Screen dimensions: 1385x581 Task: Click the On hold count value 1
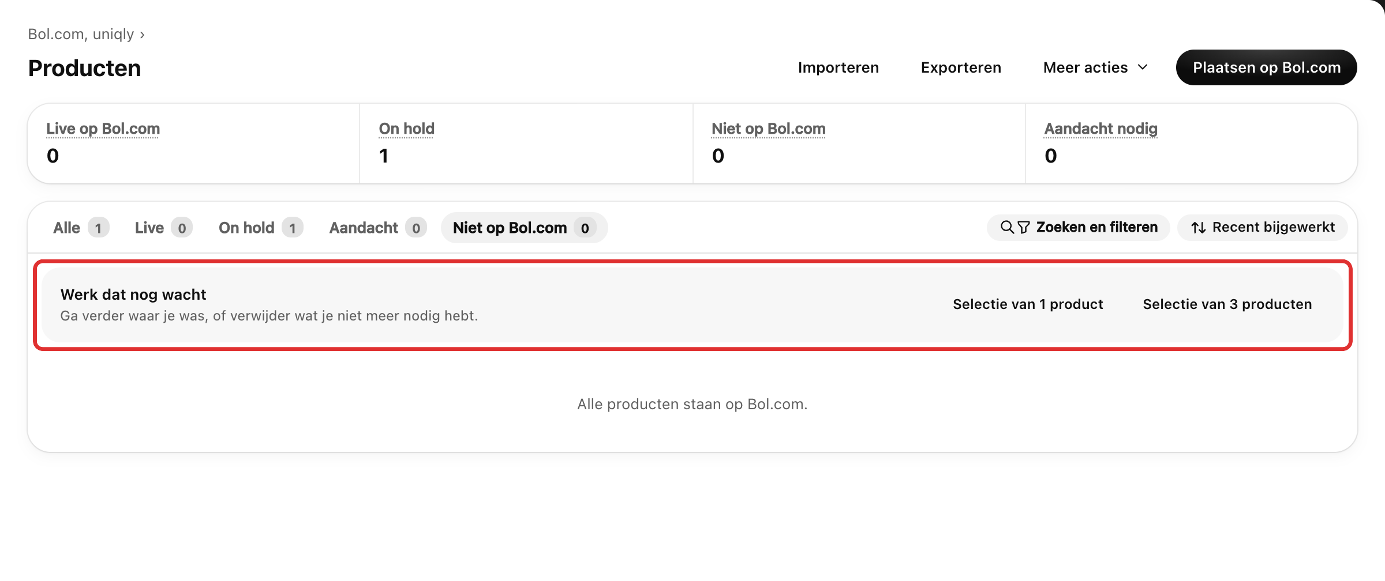(x=384, y=156)
